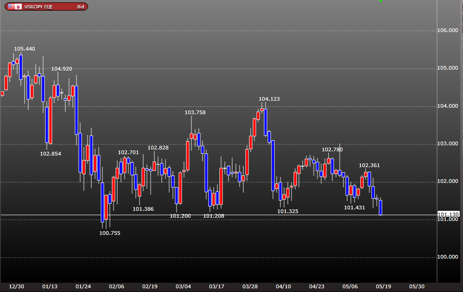The height and width of the screenshot is (292, 463).
Task: Click the 05/19 date on time axis
Action: 383,286
